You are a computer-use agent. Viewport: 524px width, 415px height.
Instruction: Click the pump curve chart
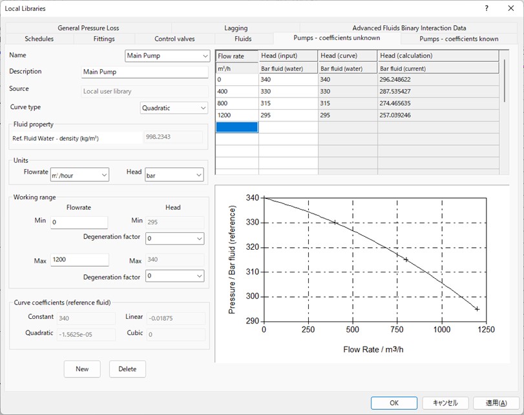[362, 274]
